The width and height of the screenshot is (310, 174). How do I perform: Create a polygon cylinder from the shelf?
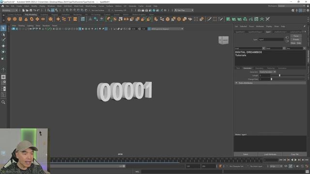[x=20, y=19]
